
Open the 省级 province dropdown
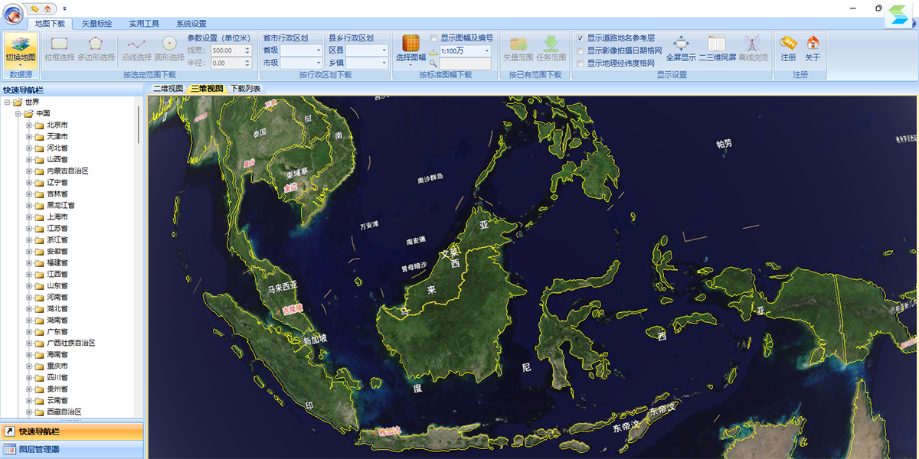click(x=301, y=50)
